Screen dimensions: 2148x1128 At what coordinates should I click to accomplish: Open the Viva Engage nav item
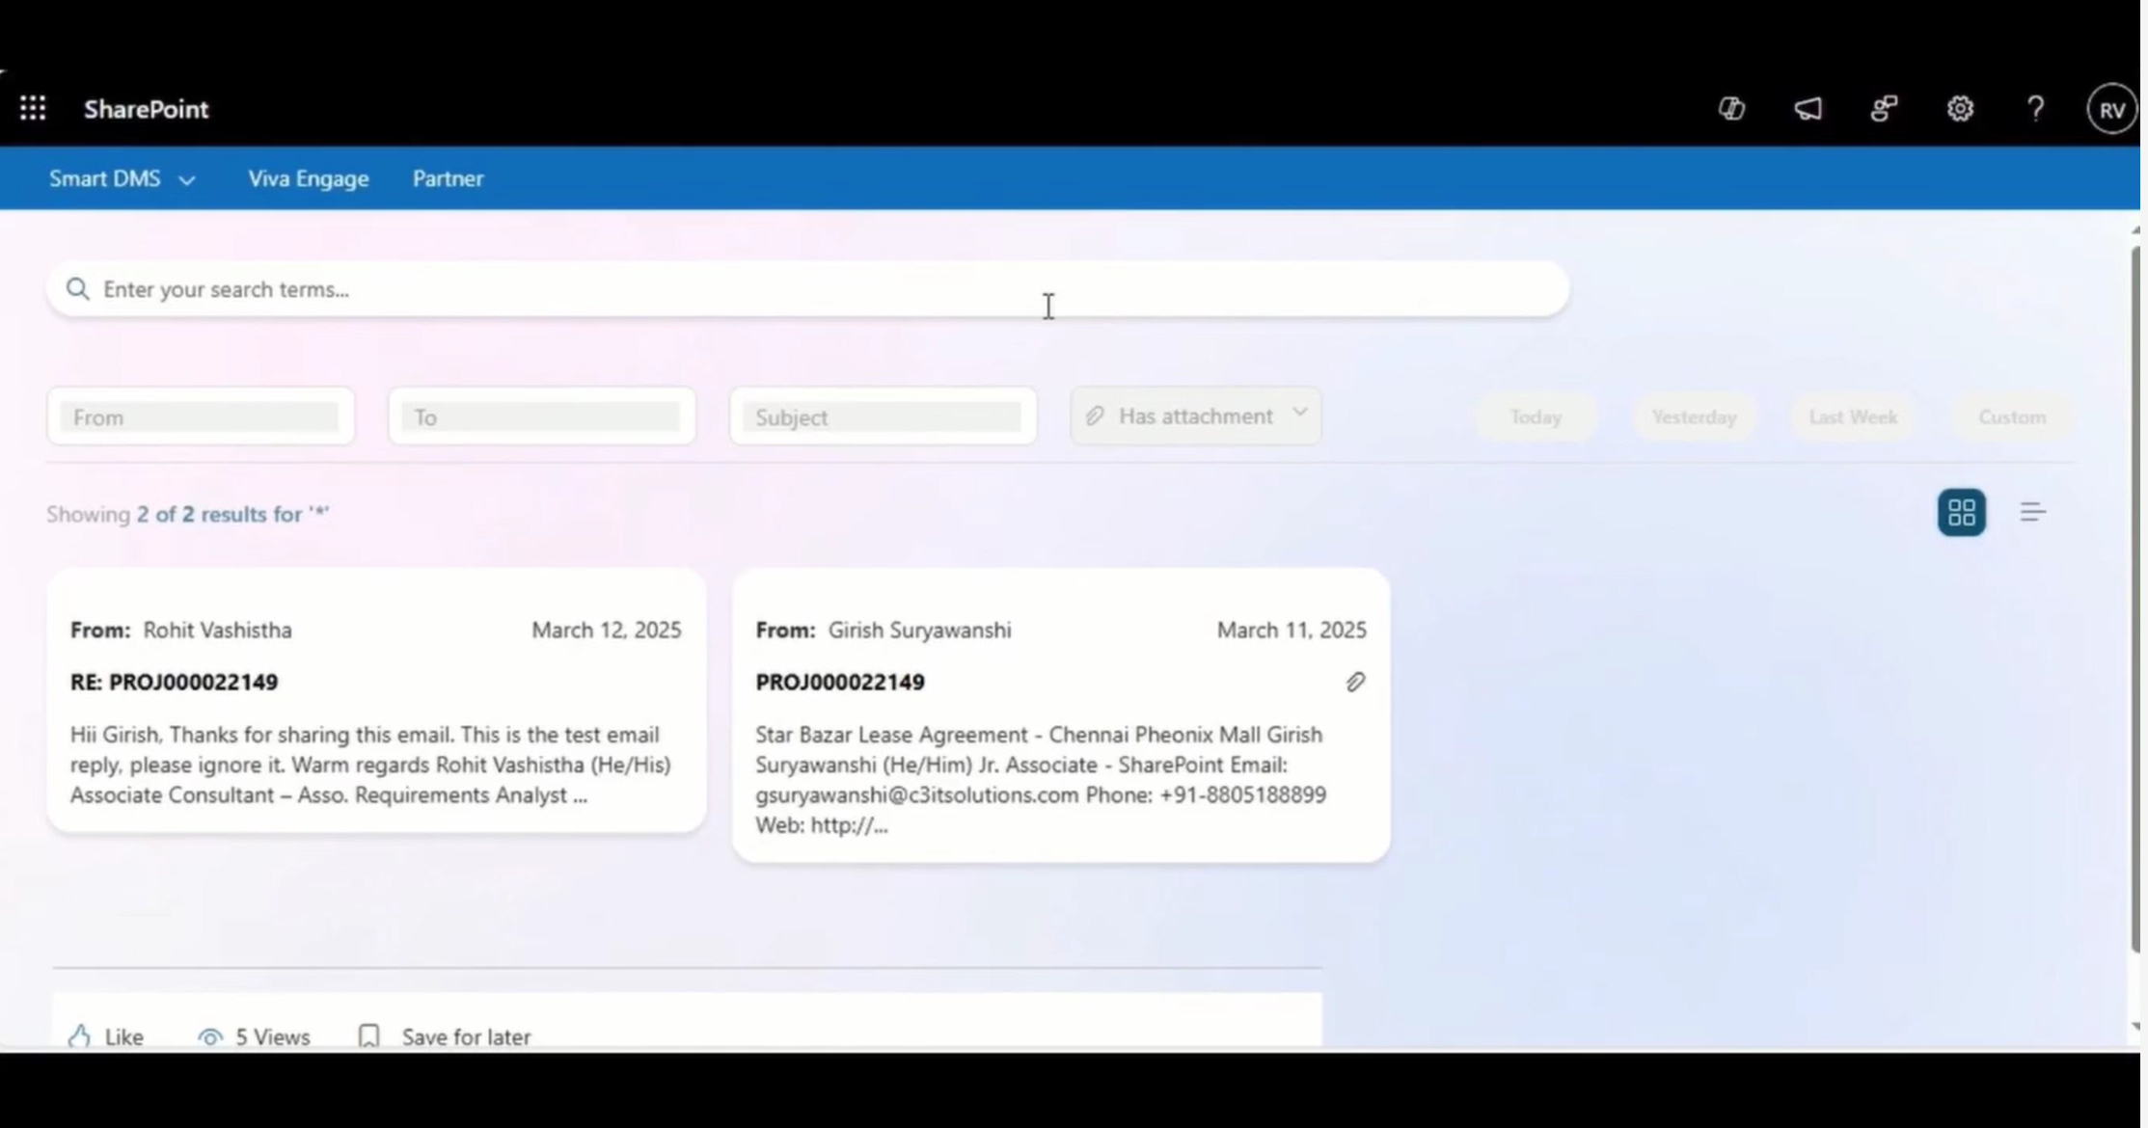pos(309,178)
